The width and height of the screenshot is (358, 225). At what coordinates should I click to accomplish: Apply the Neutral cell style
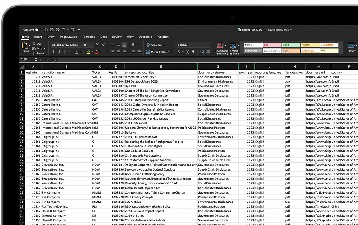coord(310,45)
